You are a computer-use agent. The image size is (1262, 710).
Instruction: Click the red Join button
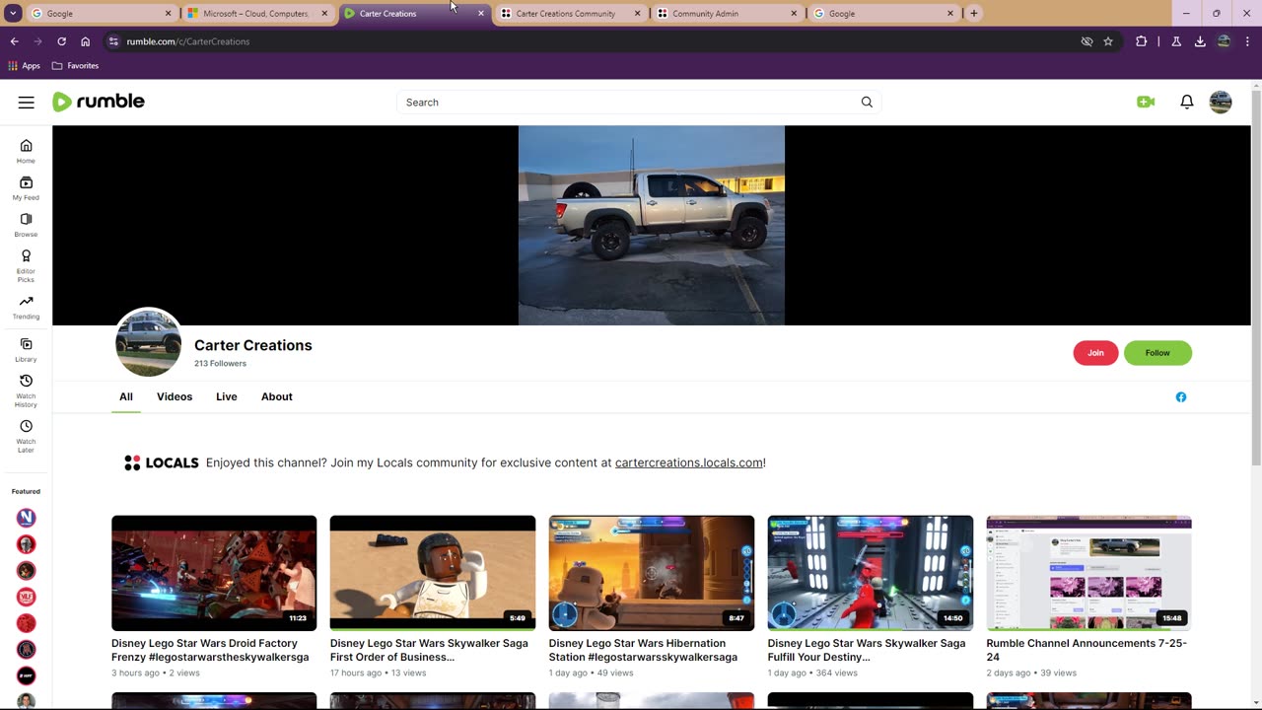1095,353
